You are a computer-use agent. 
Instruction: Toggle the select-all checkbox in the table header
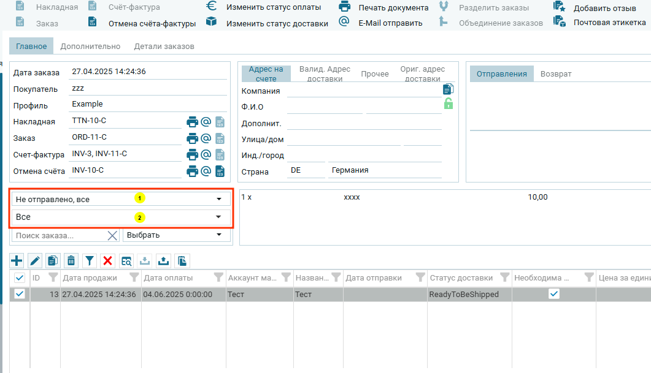coord(20,278)
